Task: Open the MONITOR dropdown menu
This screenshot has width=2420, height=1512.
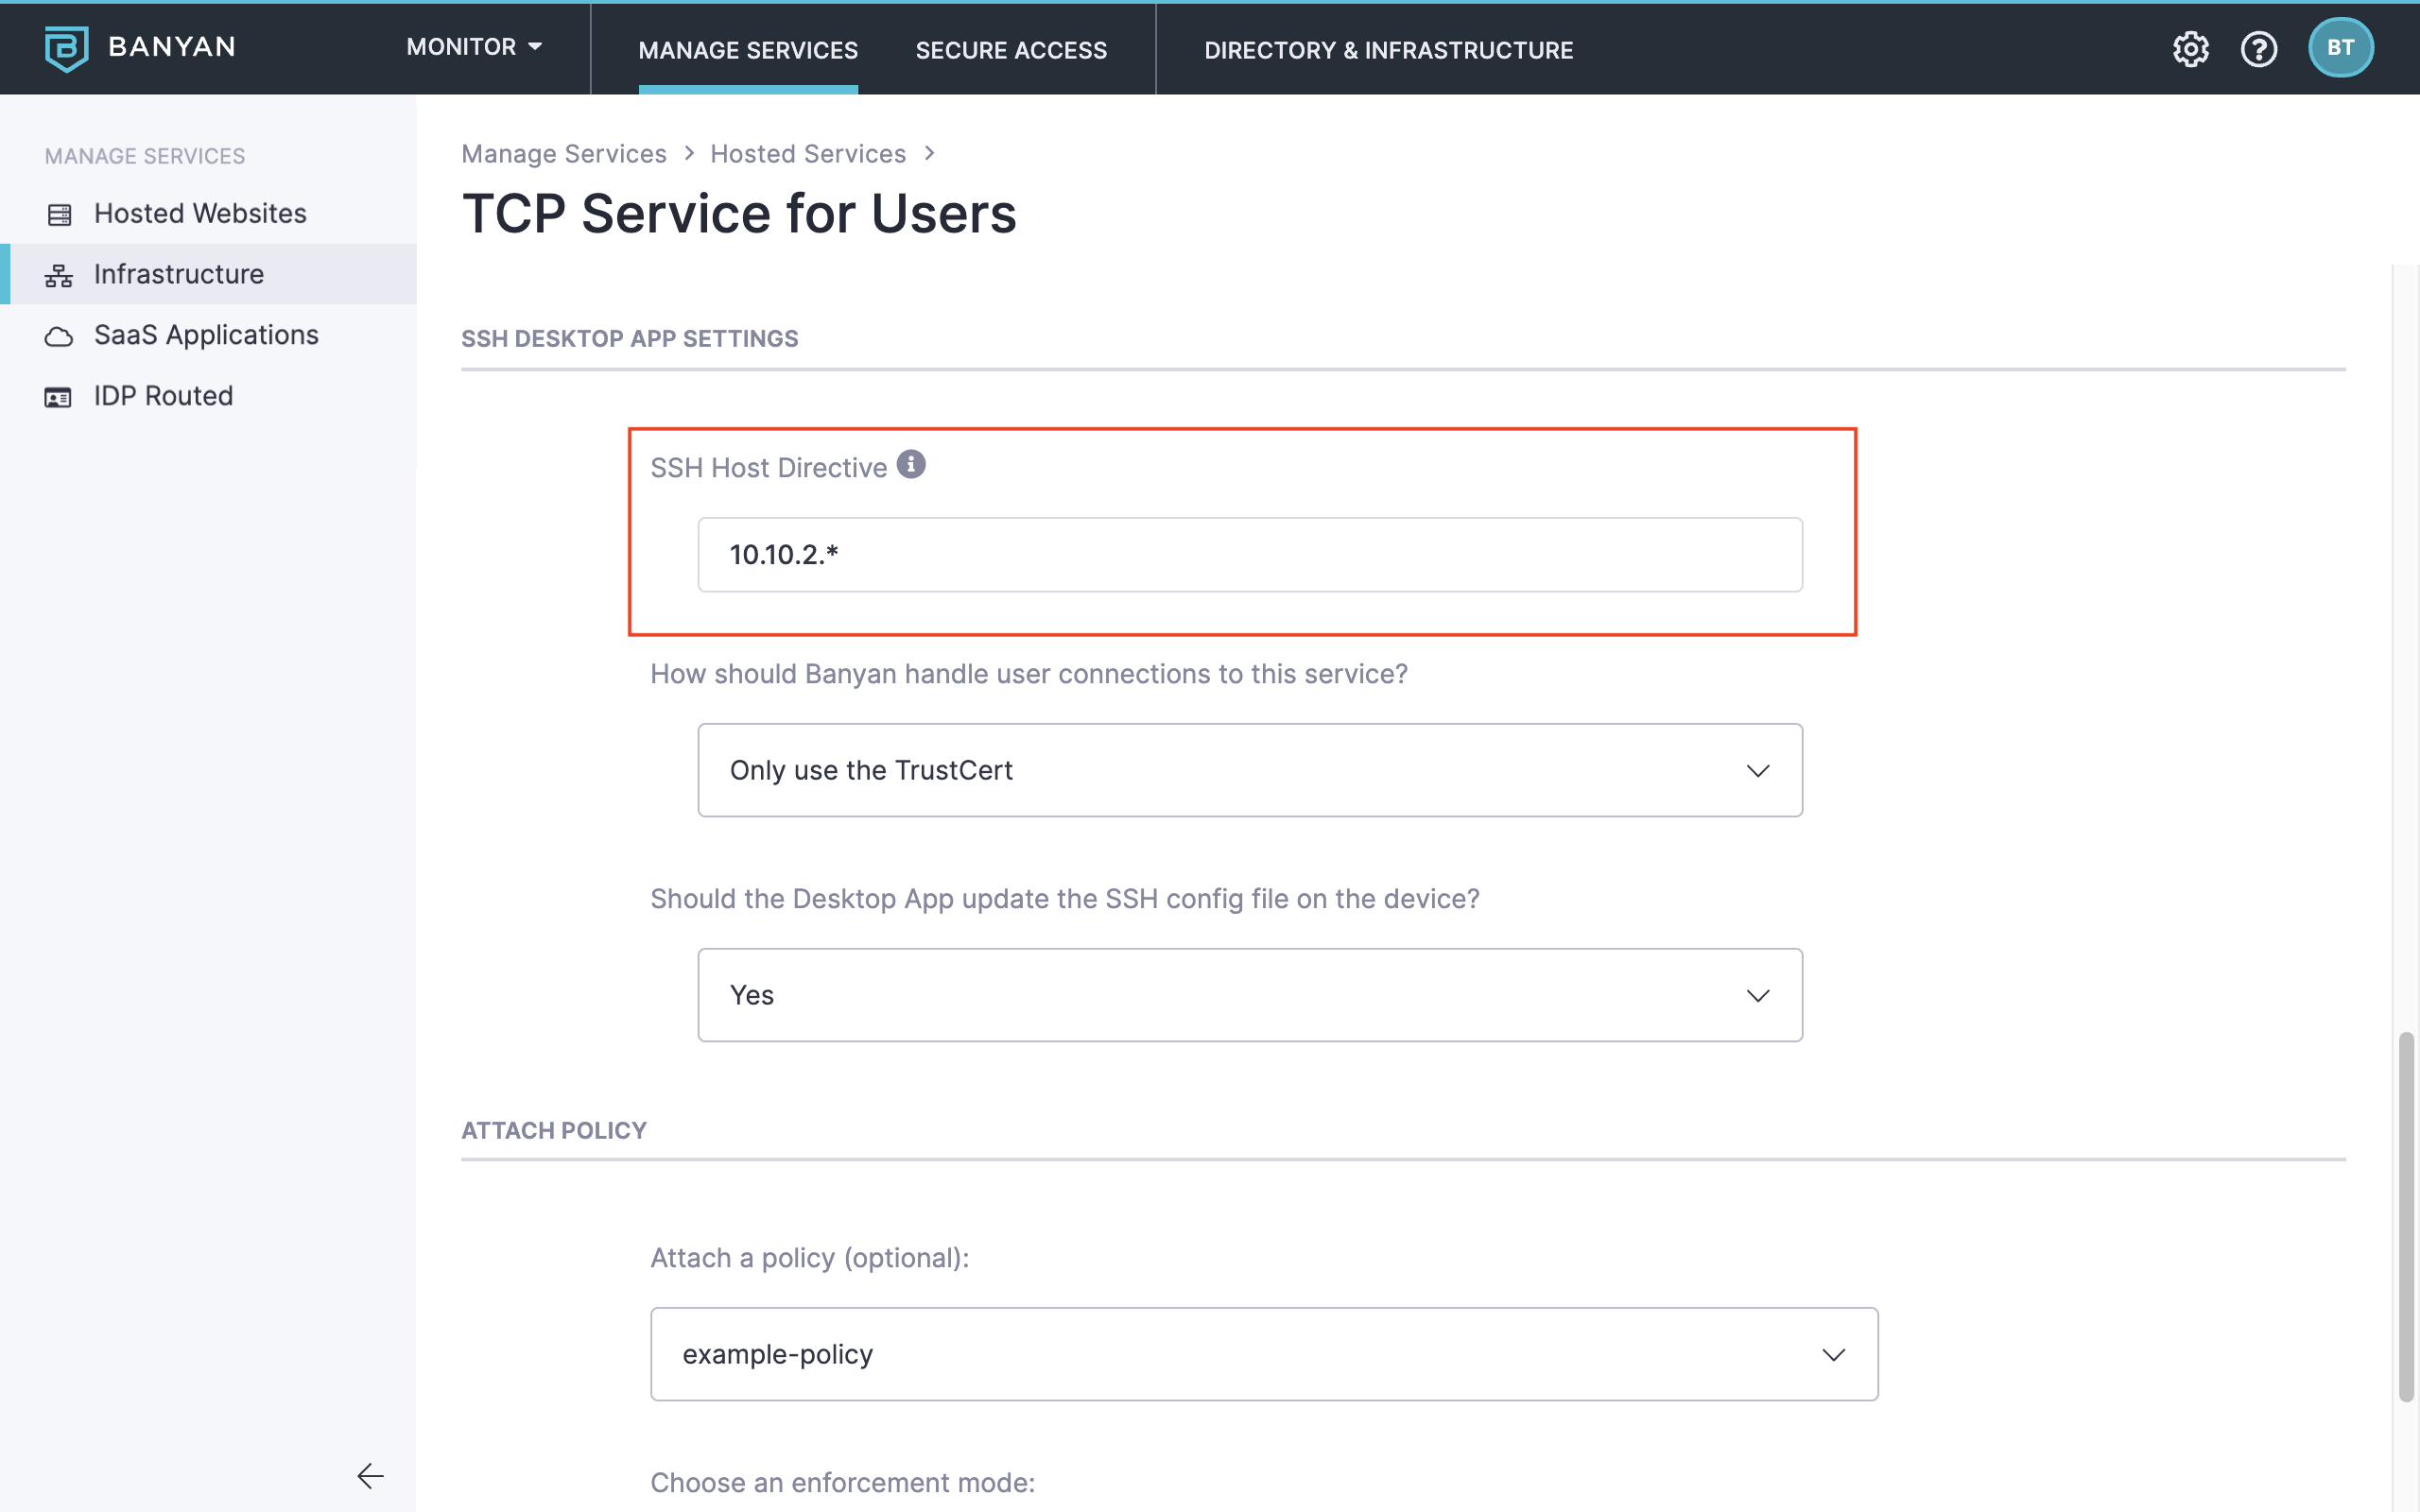Action: pos(474,47)
